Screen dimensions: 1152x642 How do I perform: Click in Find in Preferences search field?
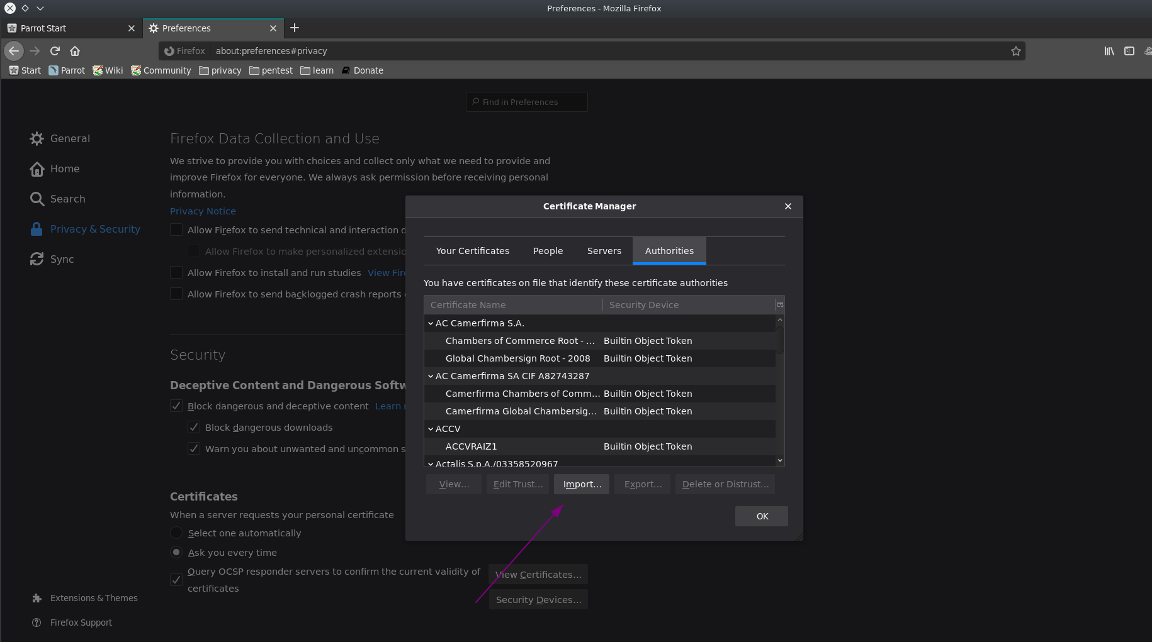527,102
